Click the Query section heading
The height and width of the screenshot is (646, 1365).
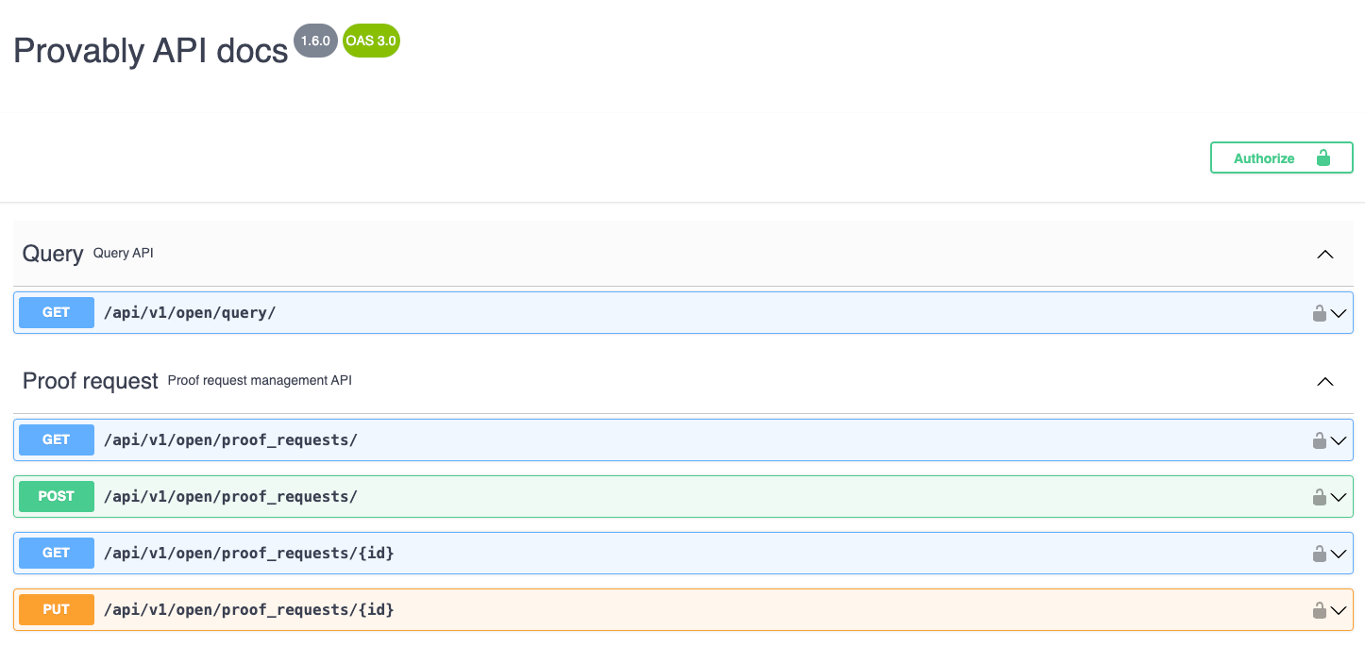point(53,254)
